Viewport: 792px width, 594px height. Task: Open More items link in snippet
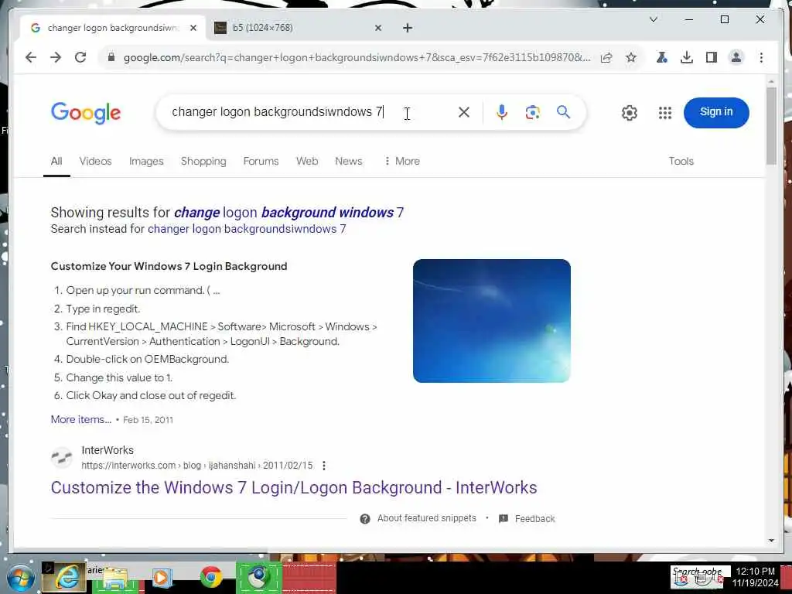click(80, 420)
